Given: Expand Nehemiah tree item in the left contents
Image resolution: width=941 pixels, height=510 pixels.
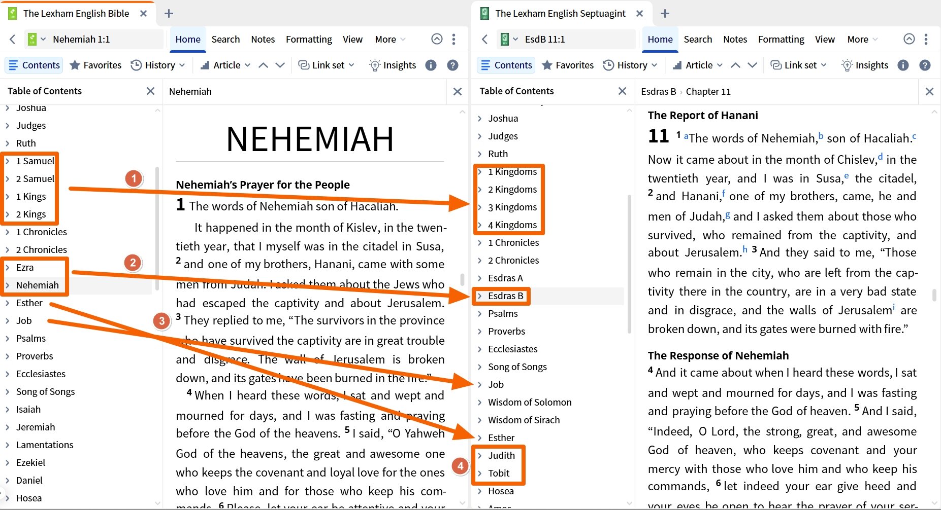Looking at the screenshot, I should click(x=8, y=285).
